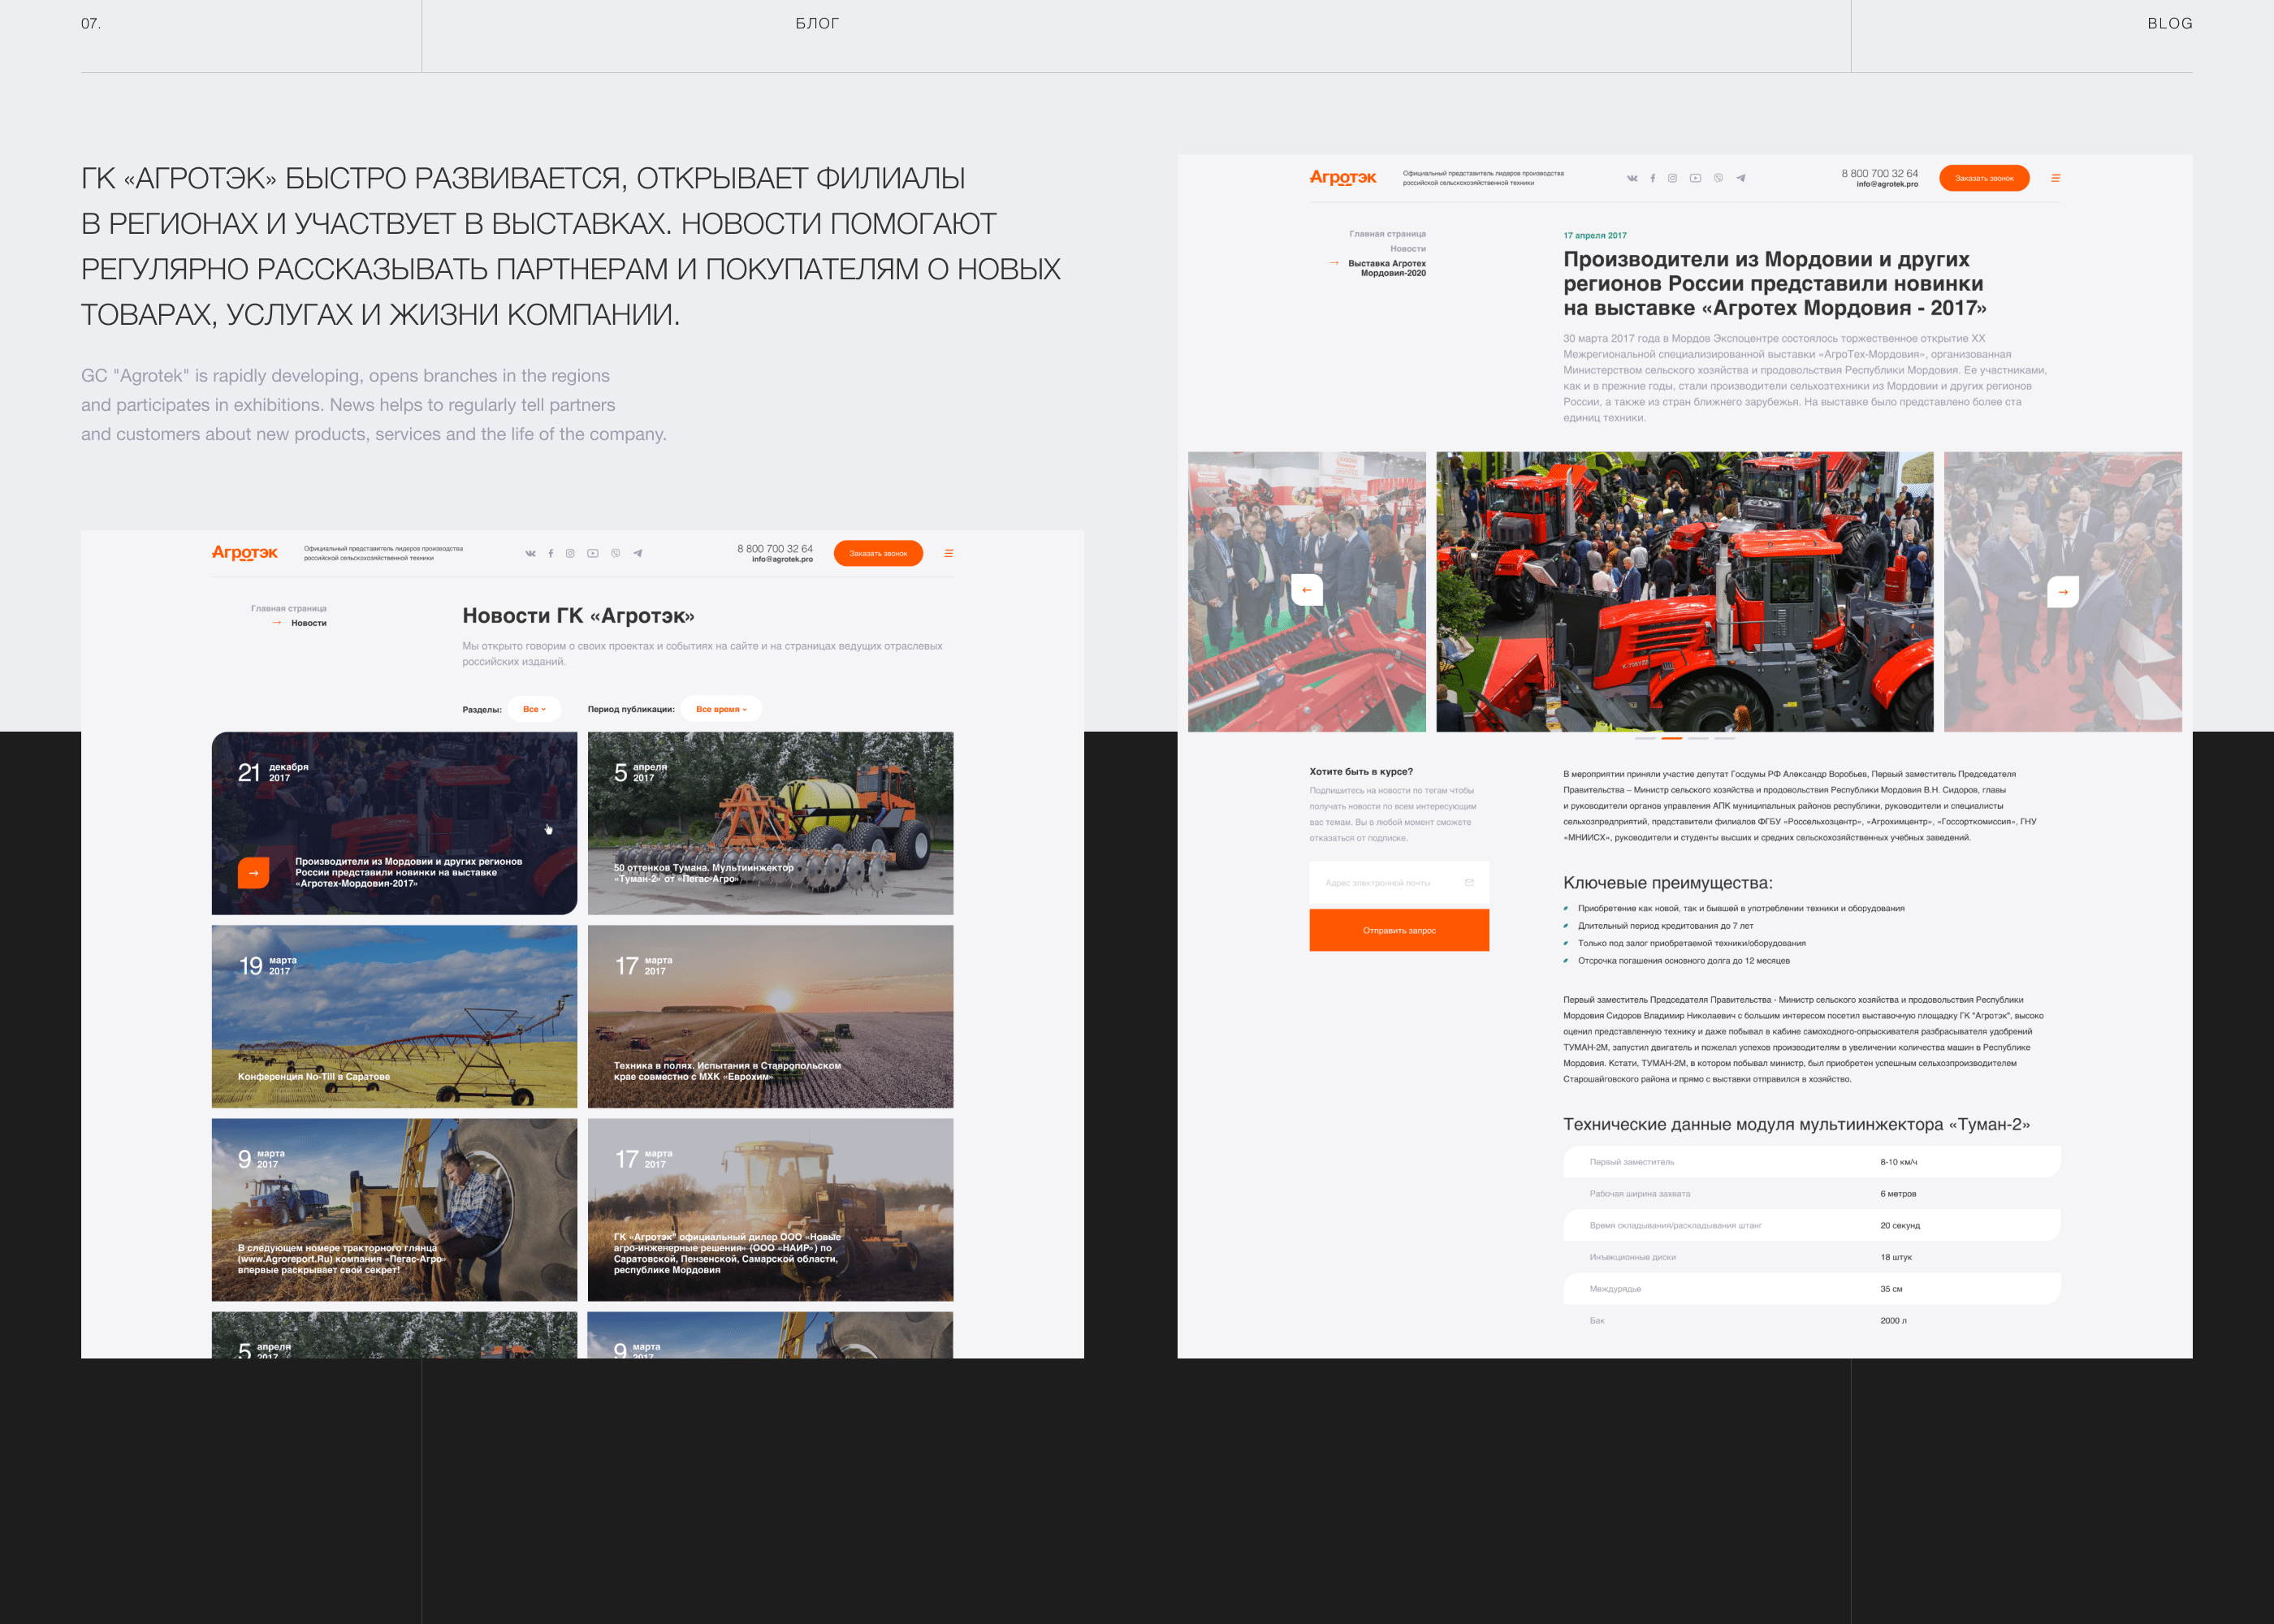Click the active orange gallery pagination indicator
2274x1624 pixels.
(1671, 738)
